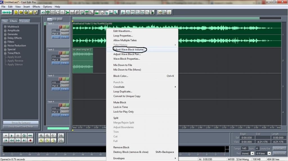Viewport: 288px width, 161px height.
Task: Switch to waveform edit view icon
Action: pos(7,12)
